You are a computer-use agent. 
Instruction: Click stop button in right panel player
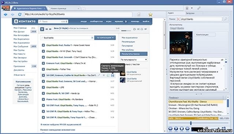pyautogui.click(x=182, y=129)
